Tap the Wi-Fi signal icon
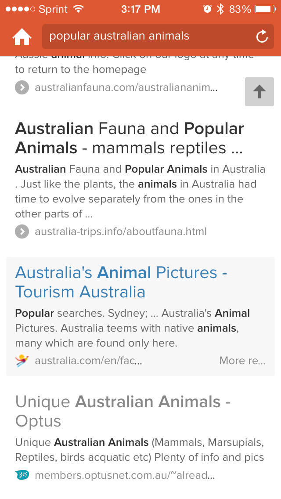Viewport: 281px width, 499px height. [x=79, y=9]
